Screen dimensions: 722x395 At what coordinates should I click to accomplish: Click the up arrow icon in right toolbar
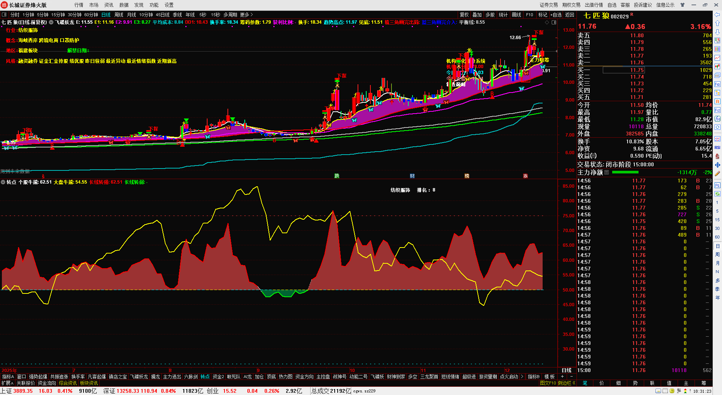coord(717,23)
